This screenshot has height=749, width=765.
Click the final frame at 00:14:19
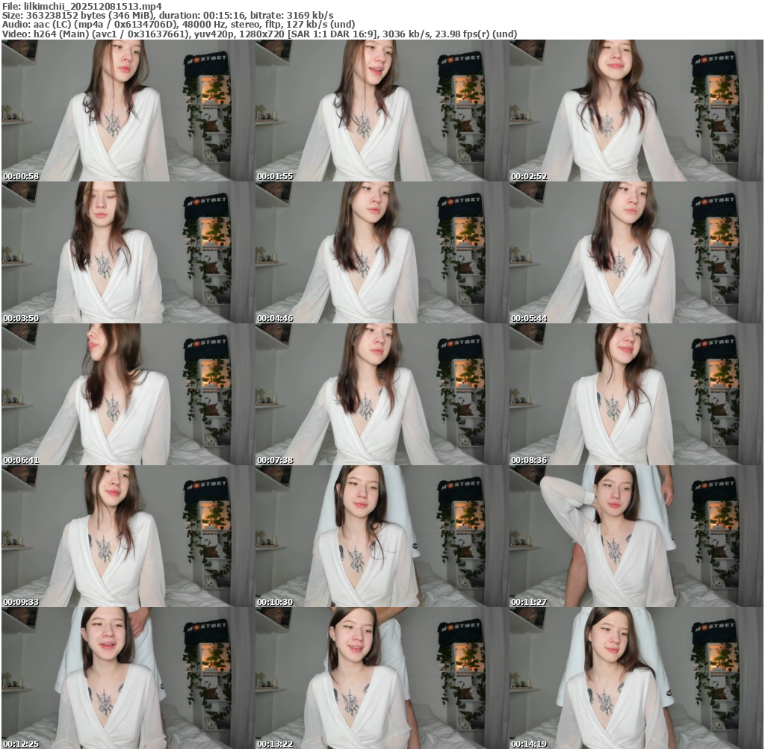(x=636, y=678)
